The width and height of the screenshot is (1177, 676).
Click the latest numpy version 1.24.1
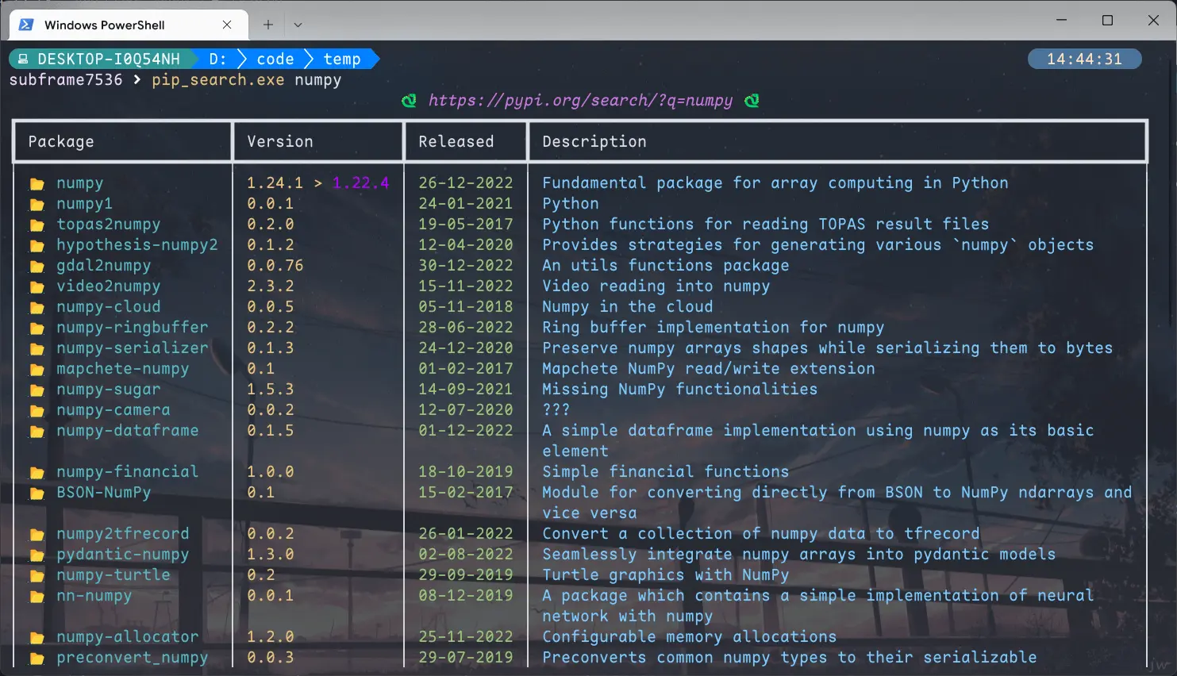[x=275, y=183]
